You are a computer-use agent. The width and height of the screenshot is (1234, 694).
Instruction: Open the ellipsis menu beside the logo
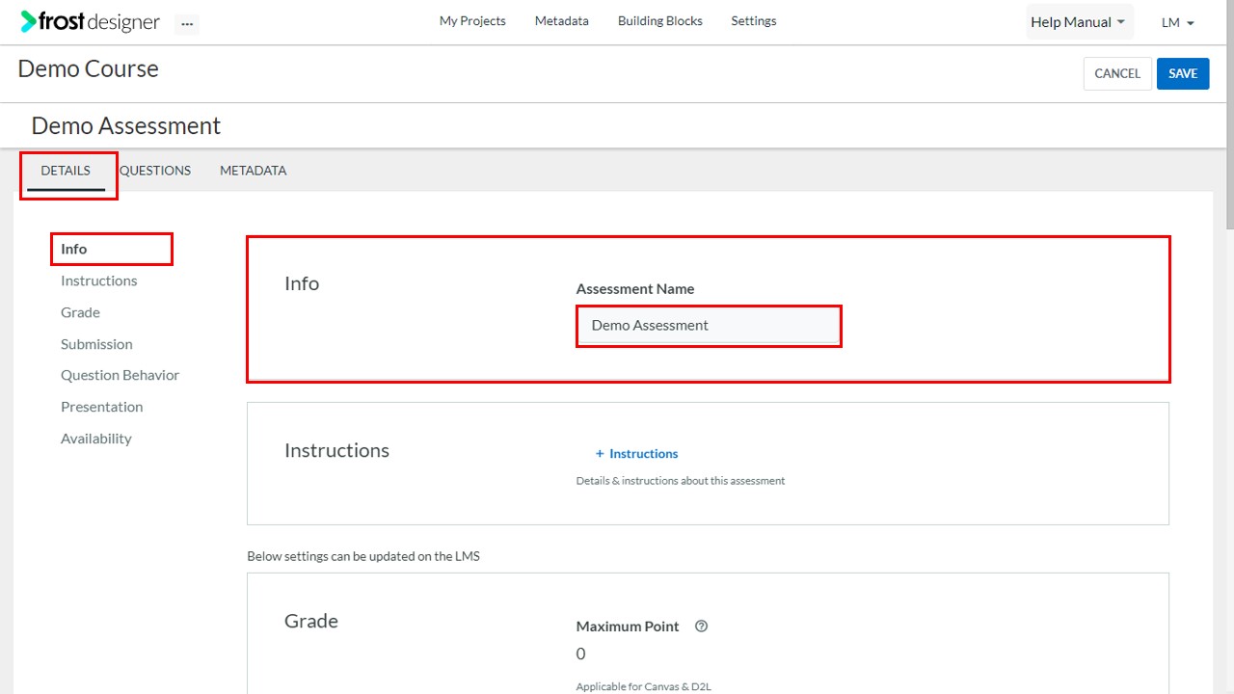coord(187,23)
